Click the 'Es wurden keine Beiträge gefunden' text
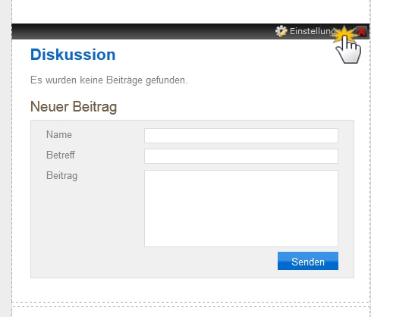393x317 pixels. click(109, 80)
